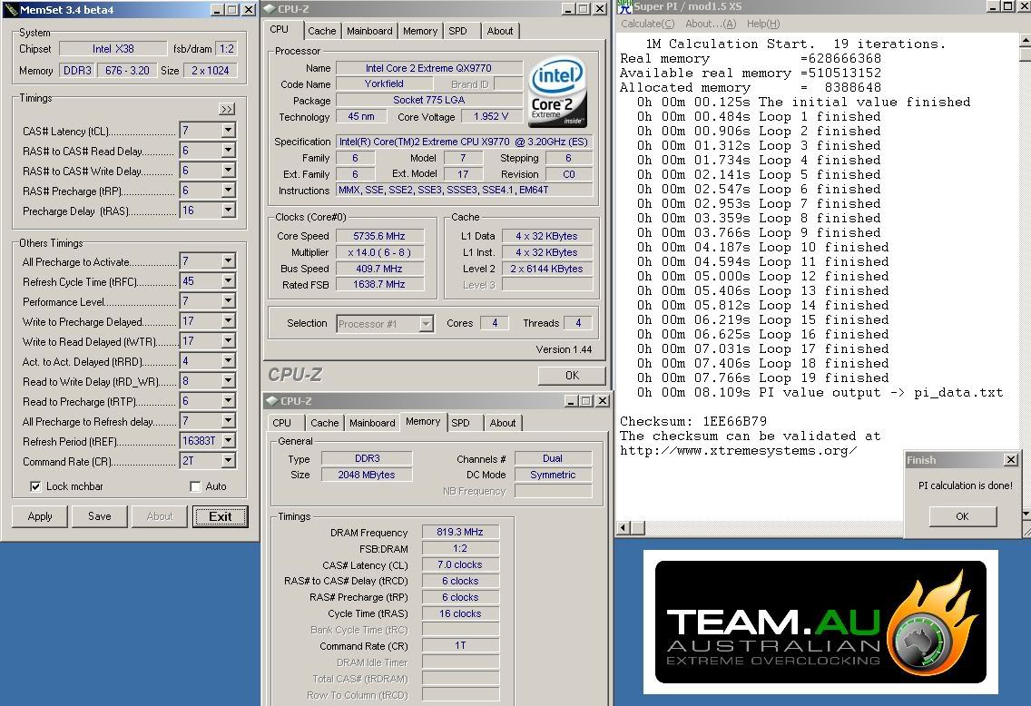
Task: Switch to the SPD tab in top CPU-Z
Action: [x=457, y=31]
